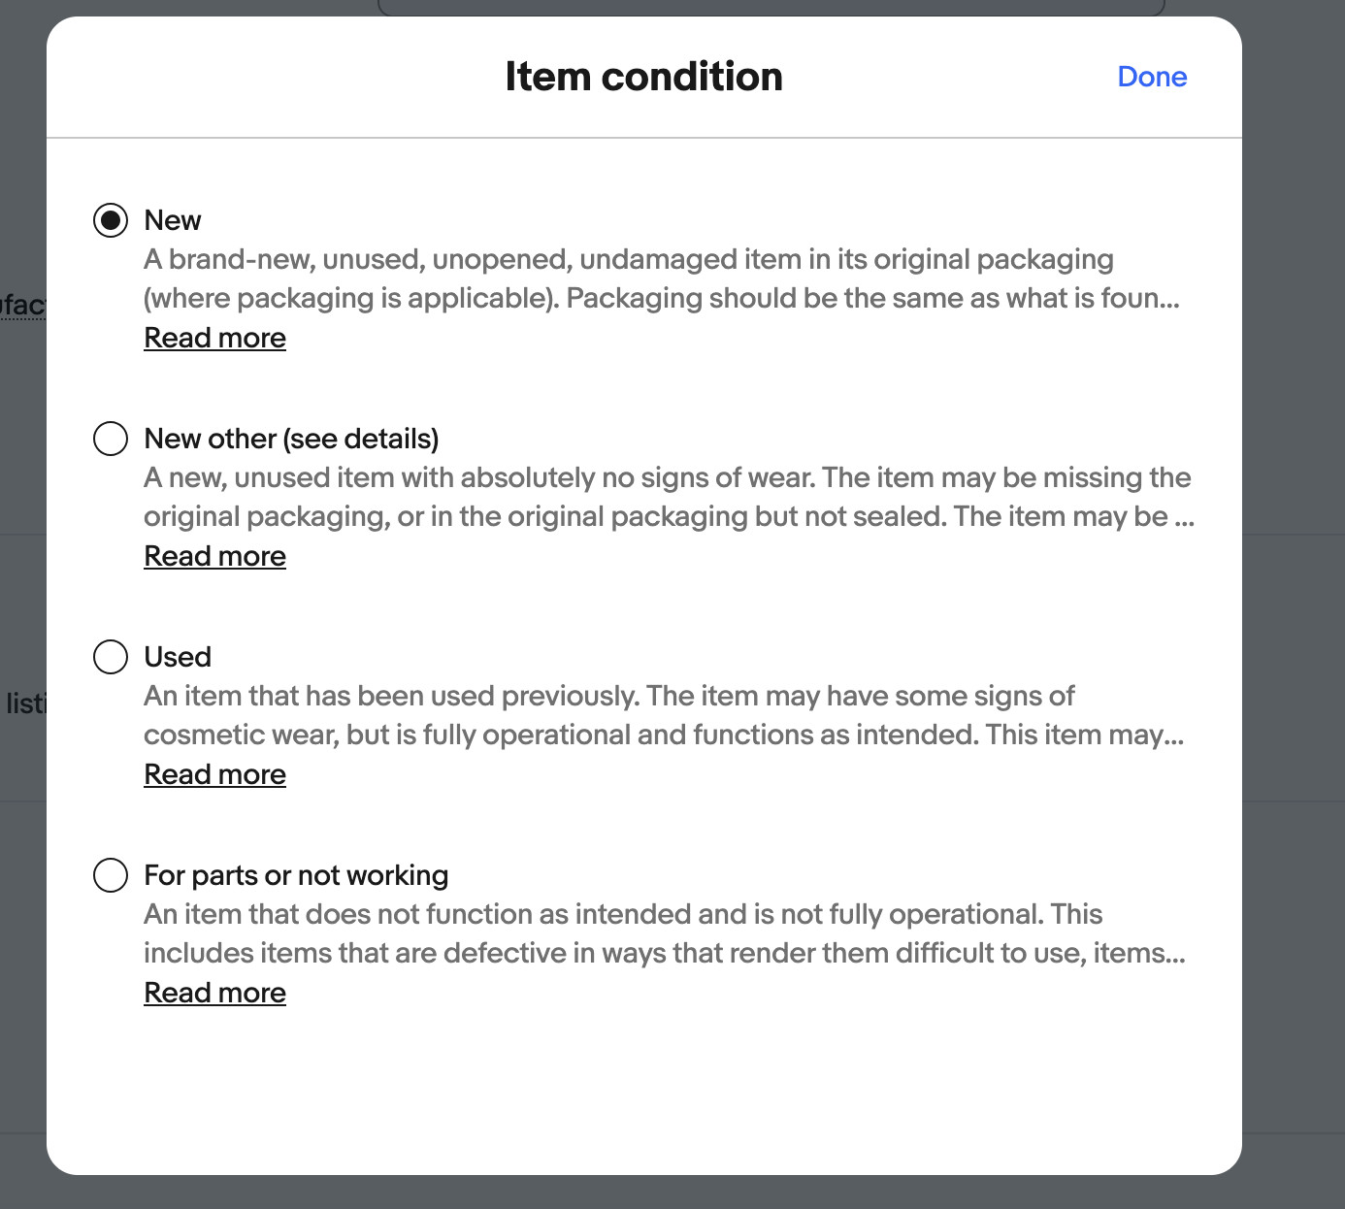Viewport: 1345px width, 1209px height.
Task: Click the 'New' option label text
Action: click(x=173, y=220)
